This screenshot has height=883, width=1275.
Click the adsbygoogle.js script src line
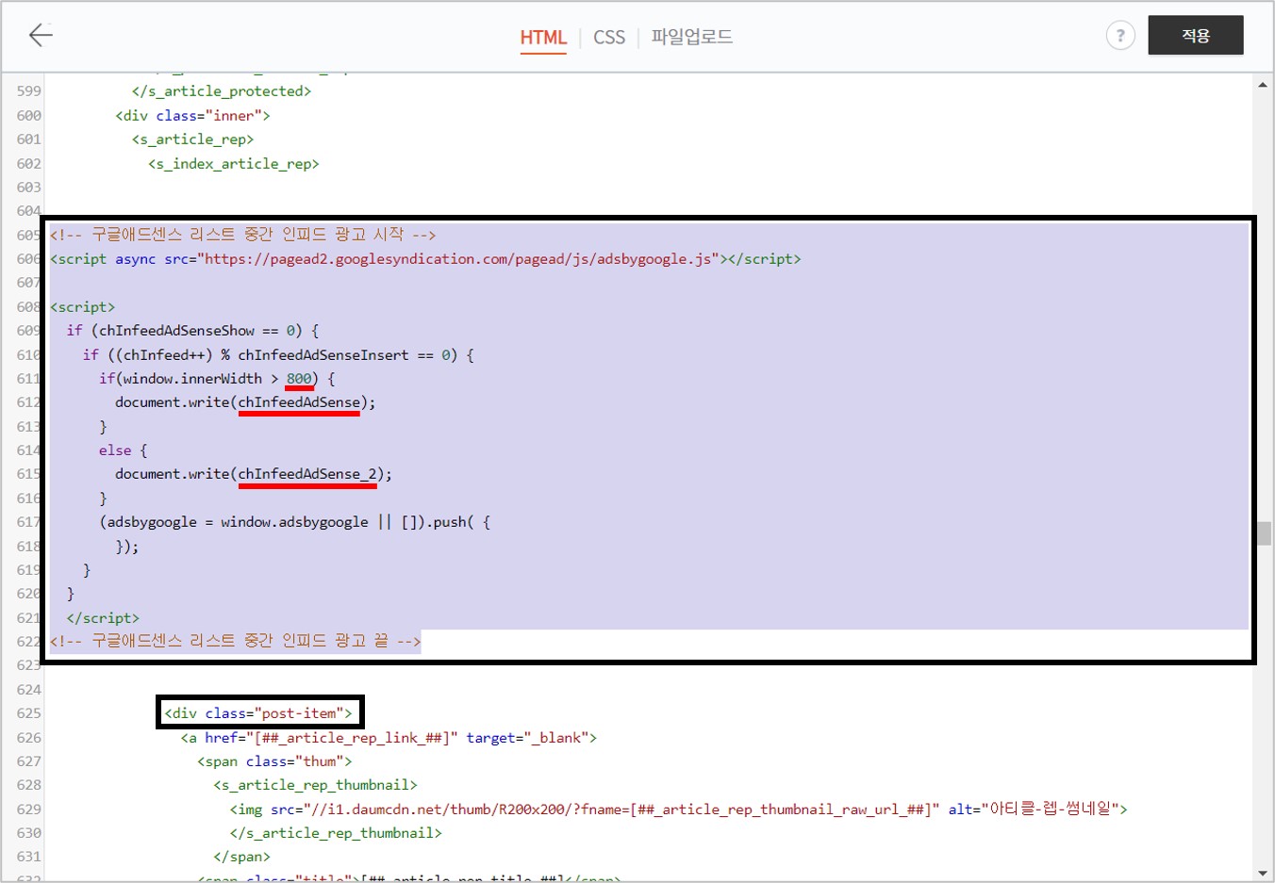click(425, 259)
